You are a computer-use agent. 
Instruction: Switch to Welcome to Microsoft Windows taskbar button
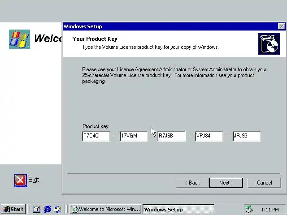pos(105,209)
